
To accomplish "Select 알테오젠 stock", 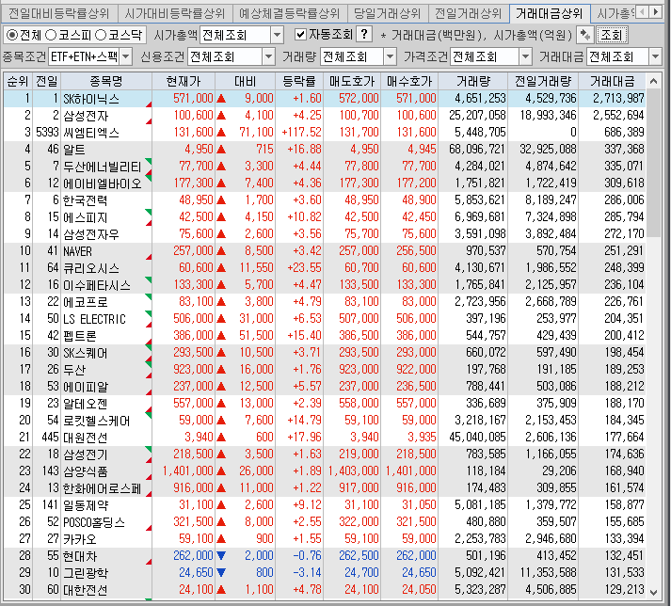I will [85, 404].
